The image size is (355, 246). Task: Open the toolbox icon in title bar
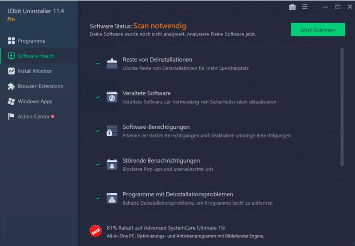click(292, 7)
